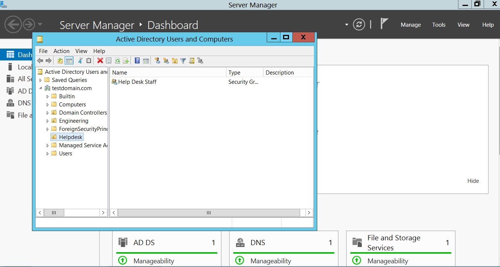Click the Server Manager notifications flag

click(x=384, y=24)
